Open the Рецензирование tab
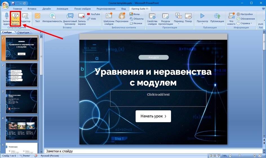266x158 pixels. (106, 9)
